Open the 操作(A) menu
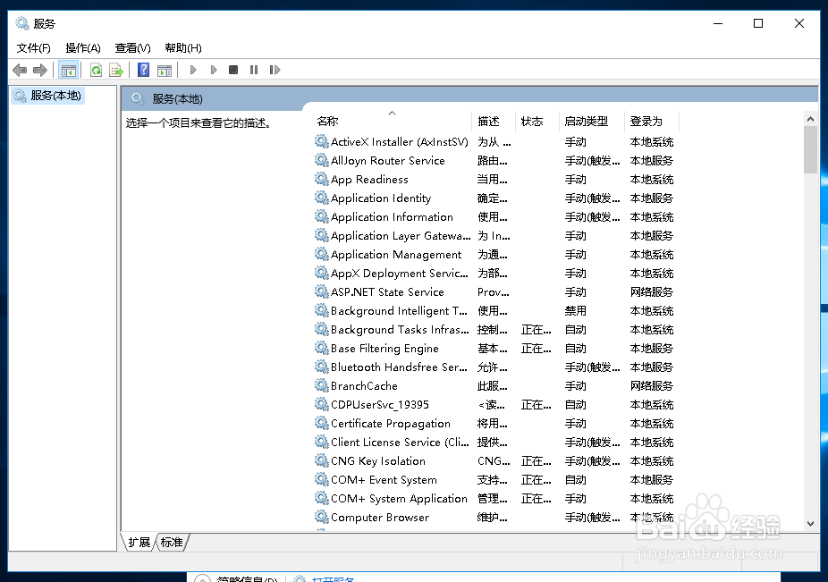 [83, 48]
